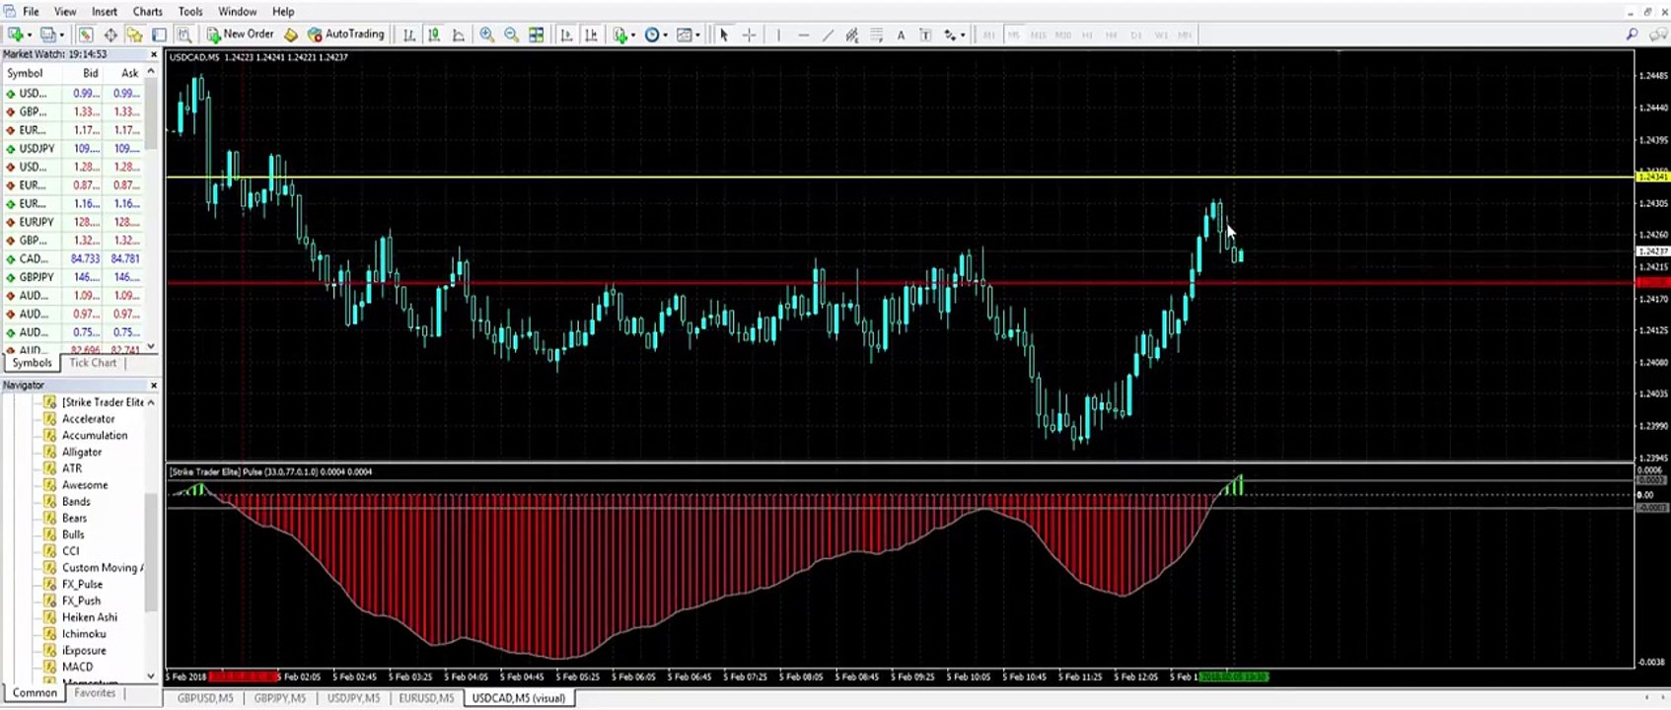Open the View menu

point(65,12)
